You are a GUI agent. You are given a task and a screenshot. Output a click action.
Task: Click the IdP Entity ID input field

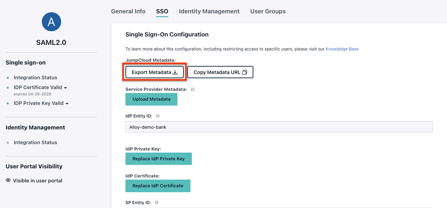279,127
